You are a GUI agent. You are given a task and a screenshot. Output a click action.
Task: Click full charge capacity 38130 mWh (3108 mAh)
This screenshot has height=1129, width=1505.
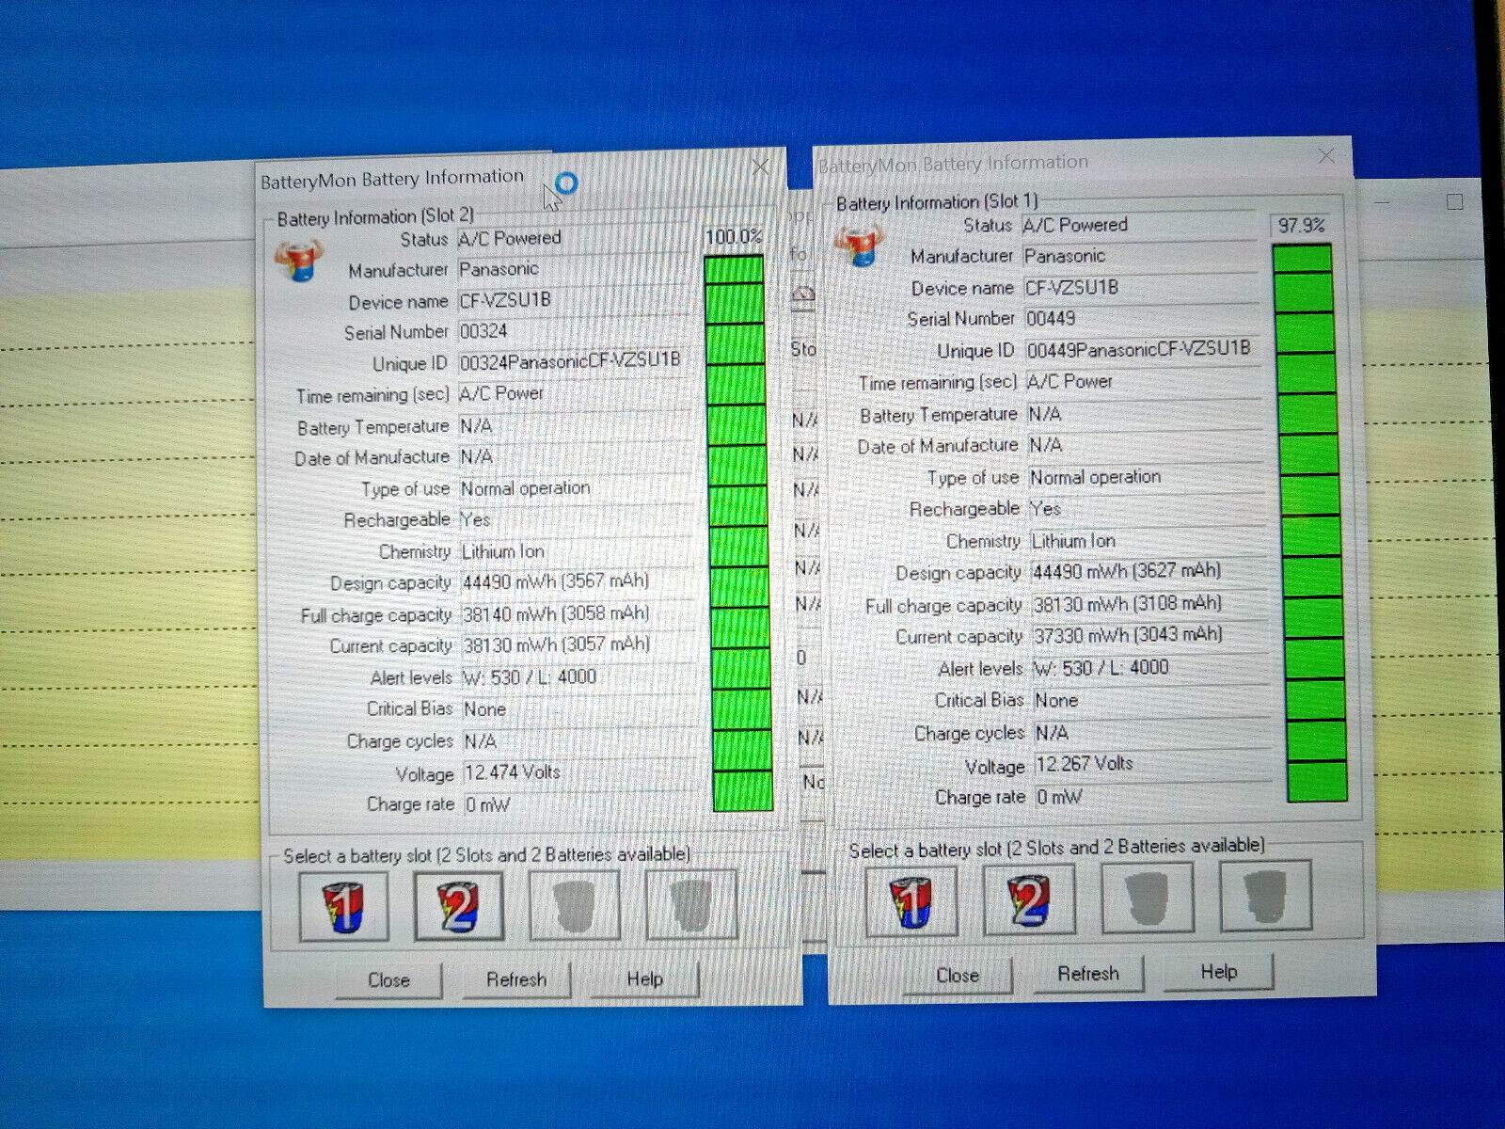(1149, 603)
